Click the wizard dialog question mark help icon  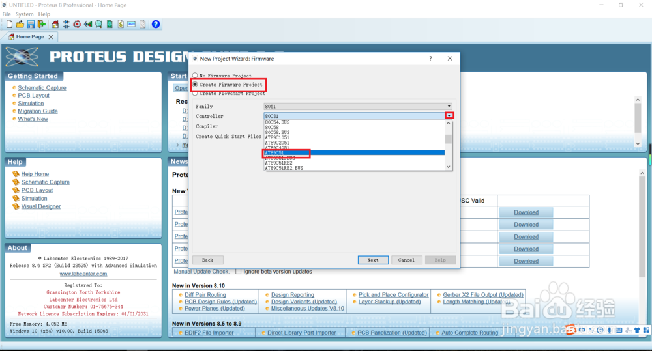click(x=430, y=59)
